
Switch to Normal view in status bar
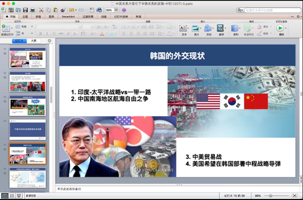tap(4, 196)
